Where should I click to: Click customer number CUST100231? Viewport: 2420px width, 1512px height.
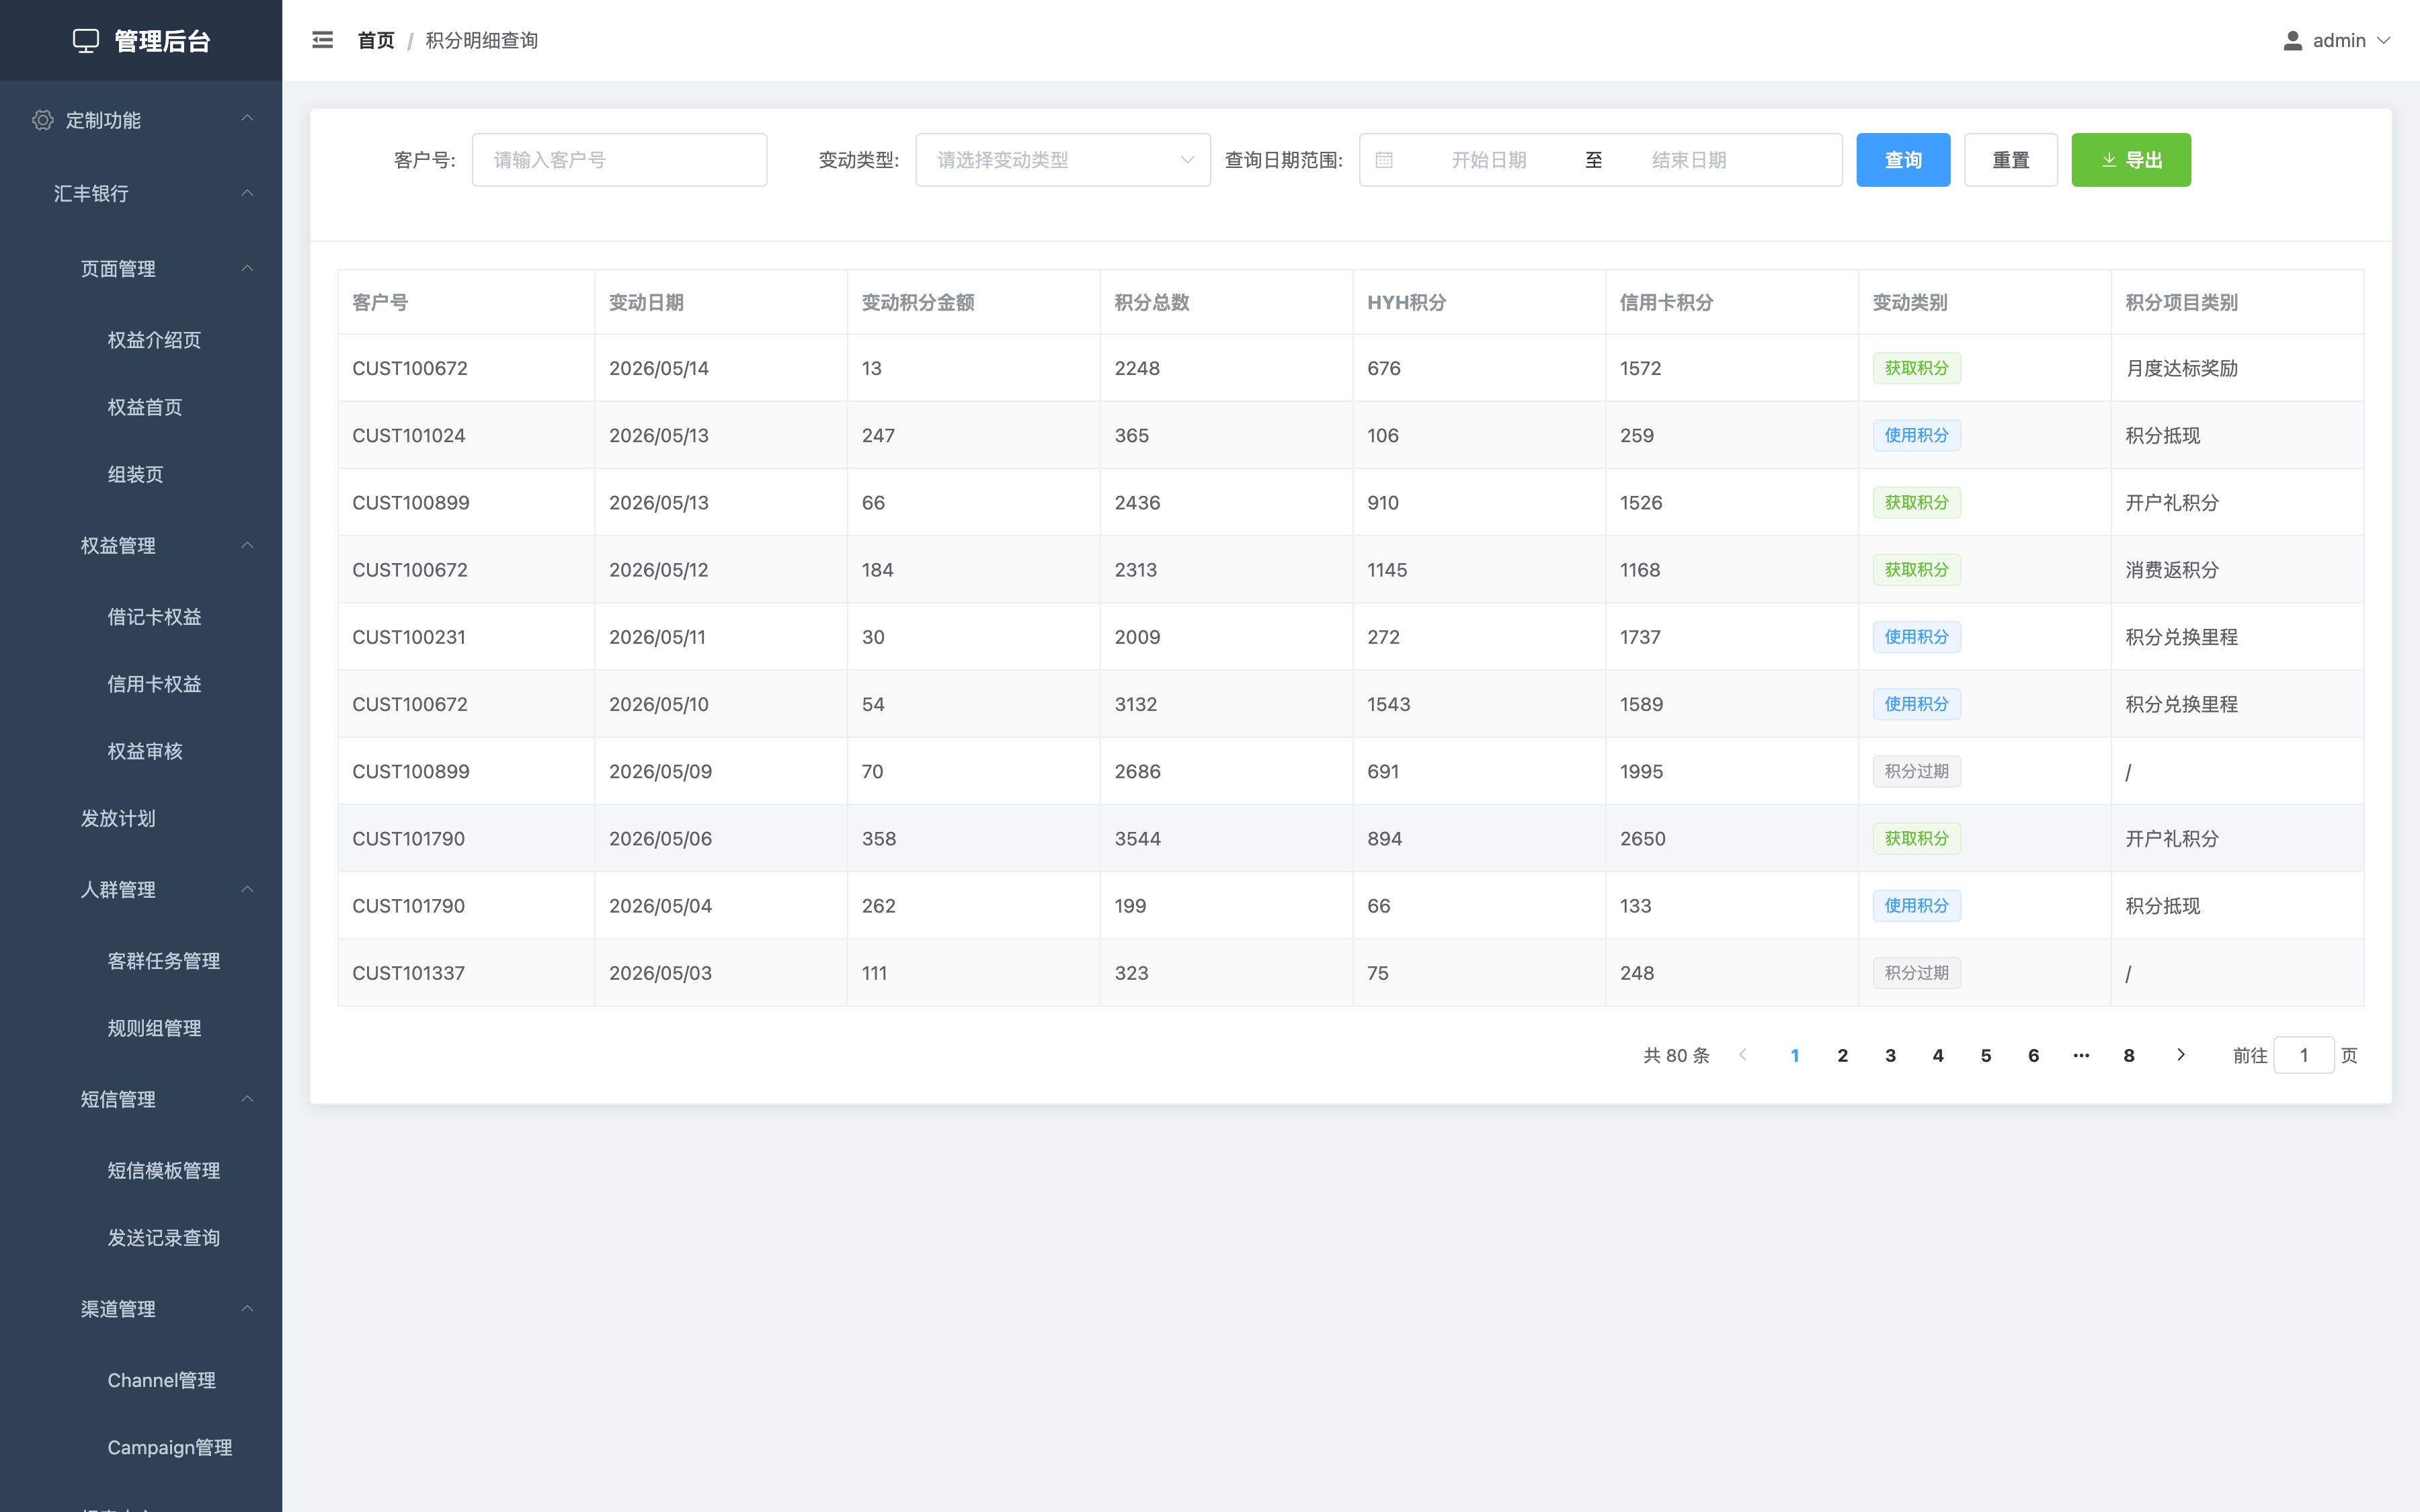409,637
